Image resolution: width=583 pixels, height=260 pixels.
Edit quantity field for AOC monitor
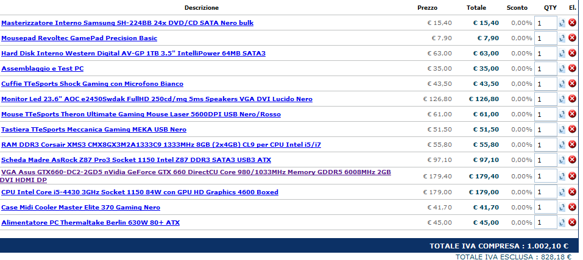coord(546,99)
